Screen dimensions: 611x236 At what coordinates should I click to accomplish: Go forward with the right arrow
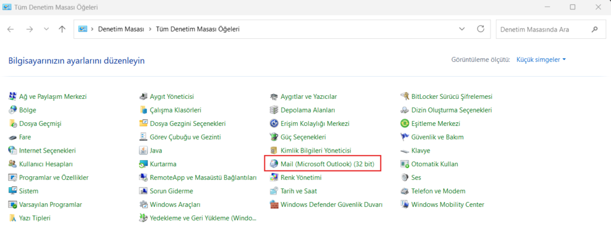click(29, 29)
